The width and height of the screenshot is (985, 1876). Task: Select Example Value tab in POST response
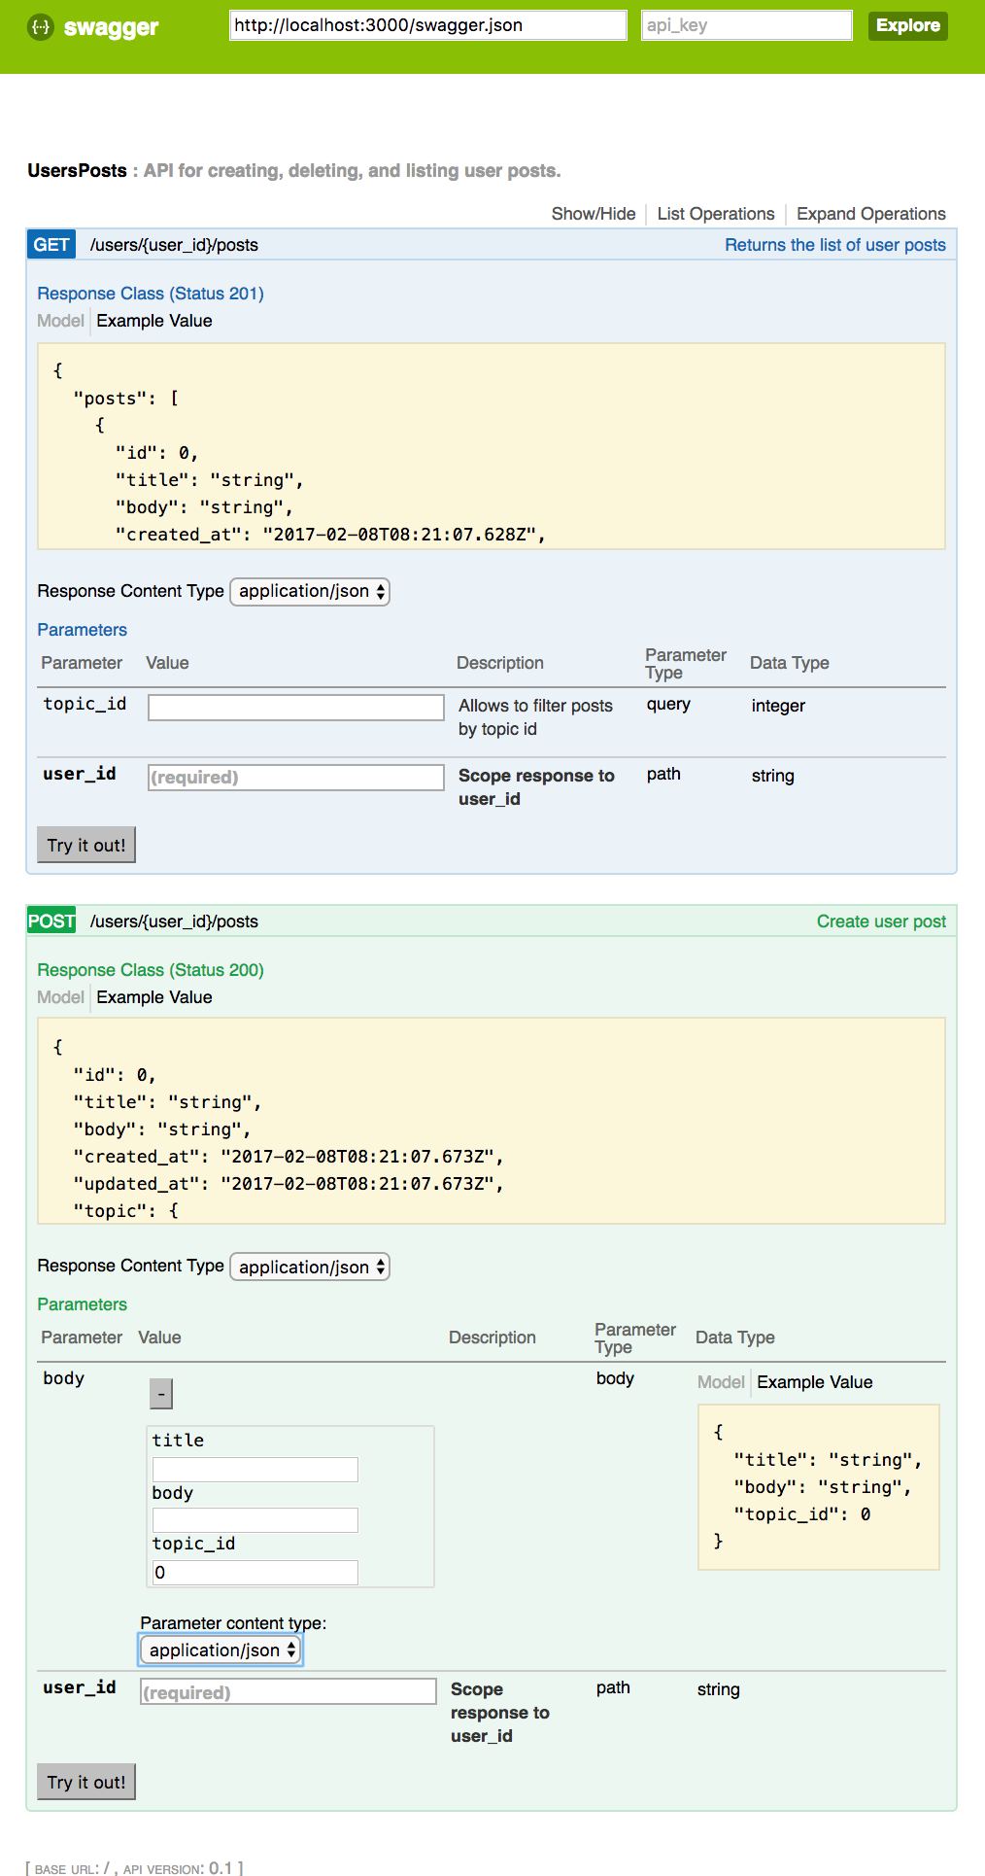click(x=154, y=997)
